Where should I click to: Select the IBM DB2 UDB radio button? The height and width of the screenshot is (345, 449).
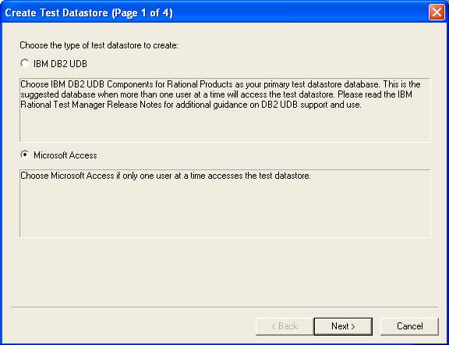pos(25,63)
